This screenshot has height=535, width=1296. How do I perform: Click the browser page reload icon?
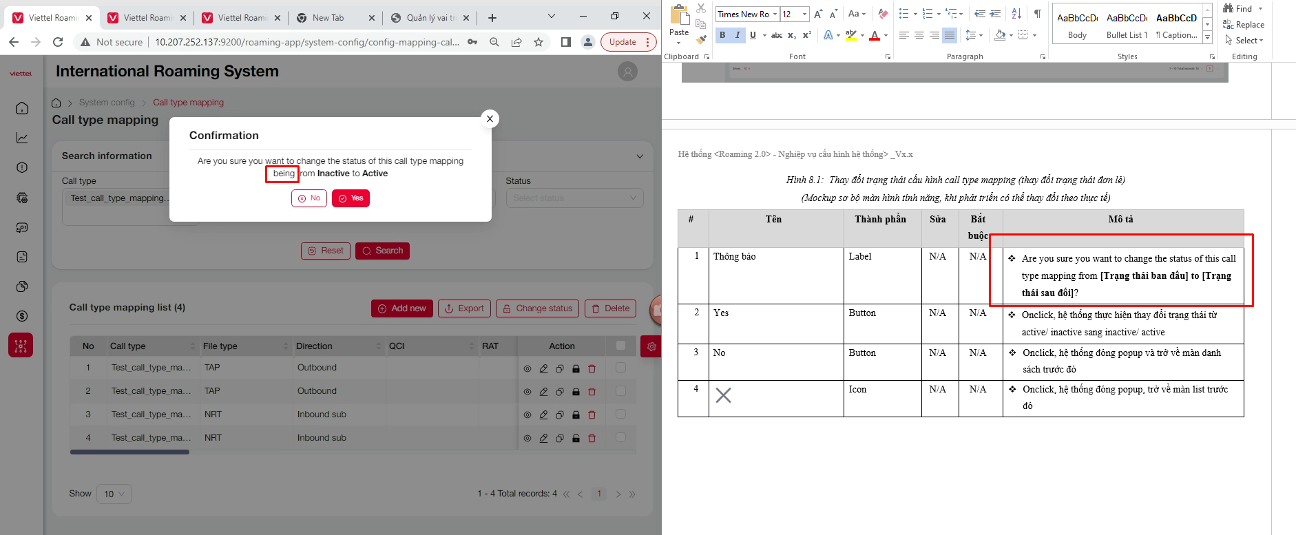click(x=58, y=42)
